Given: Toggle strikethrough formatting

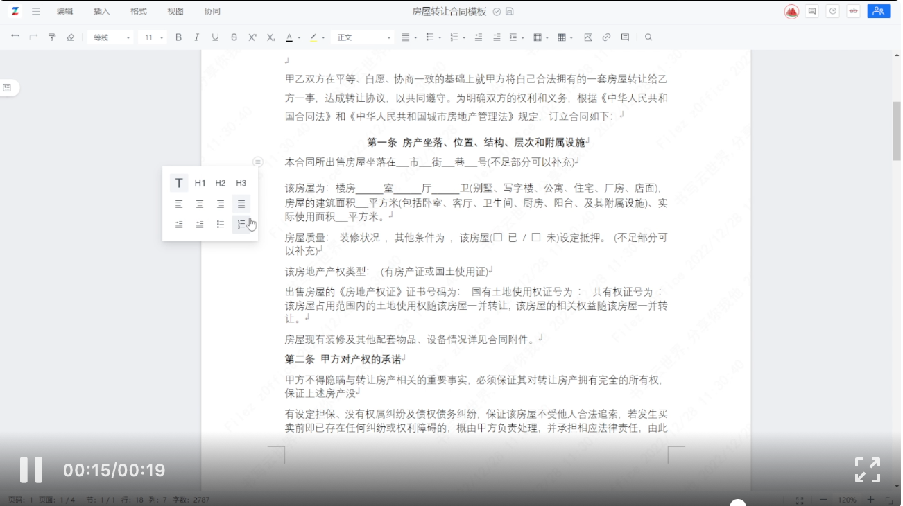Looking at the screenshot, I should tap(234, 37).
